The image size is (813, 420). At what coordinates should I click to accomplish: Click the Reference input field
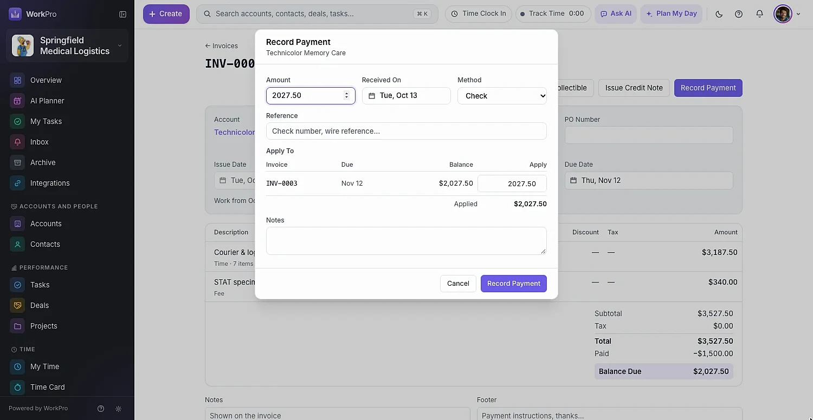click(406, 131)
